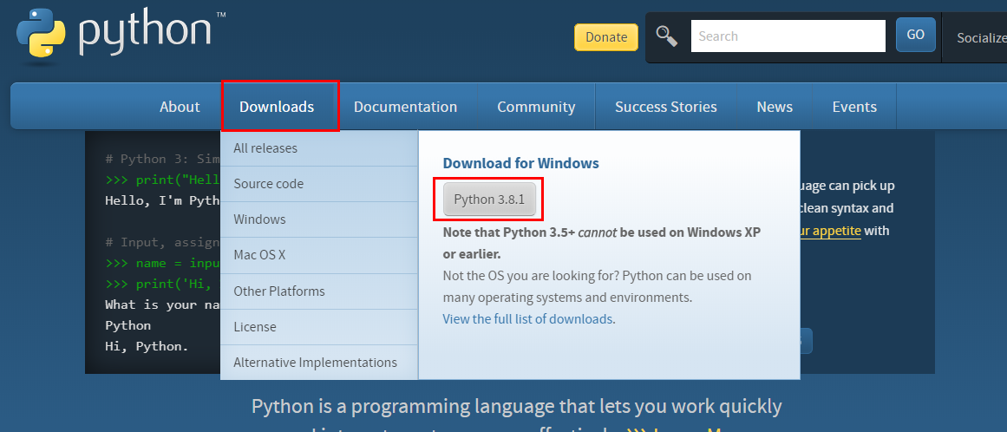The image size is (1007, 432).
Task: Open the Community menu
Action: point(536,107)
